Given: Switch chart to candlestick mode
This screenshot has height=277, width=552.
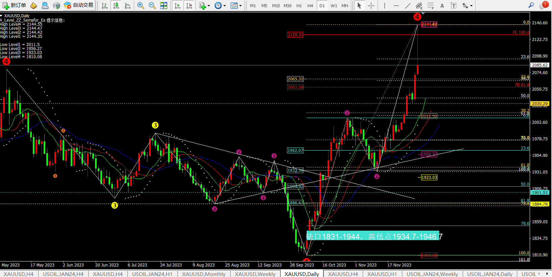Looking at the screenshot, I should click(116, 5).
